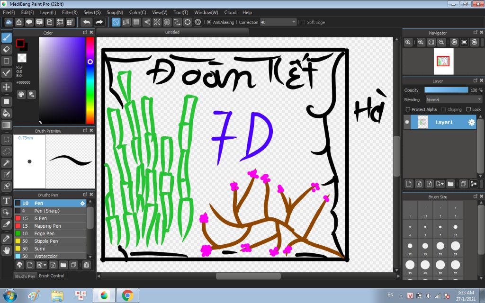Enable vanishing point snap
The image size is (485, 303).
click(147, 22)
